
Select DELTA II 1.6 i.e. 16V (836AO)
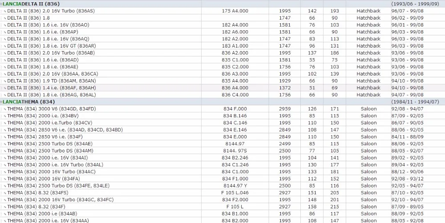48,25
